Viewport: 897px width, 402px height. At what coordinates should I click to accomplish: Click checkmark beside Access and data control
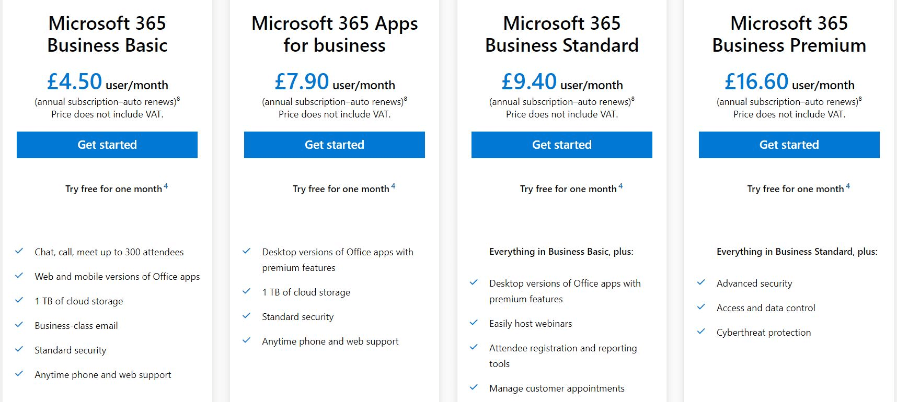tap(701, 307)
